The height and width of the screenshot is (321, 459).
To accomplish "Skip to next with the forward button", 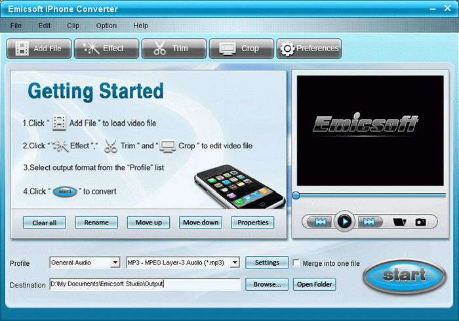I will [x=369, y=222].
